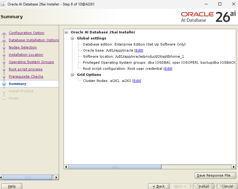This screenshot has height=189, width=238.
Task: Select the Privileged Operating System groups row
Action: tap(159, 62)
